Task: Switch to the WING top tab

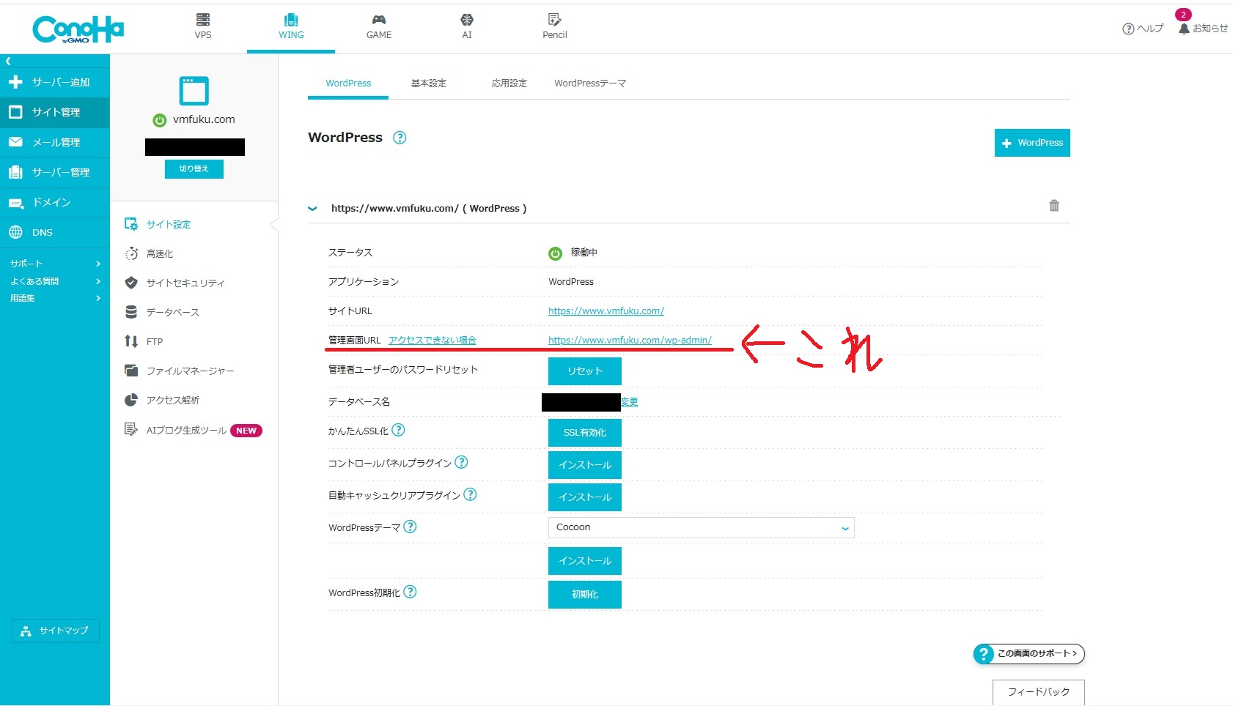Action: pyautogui.click(x=291, y=27)
